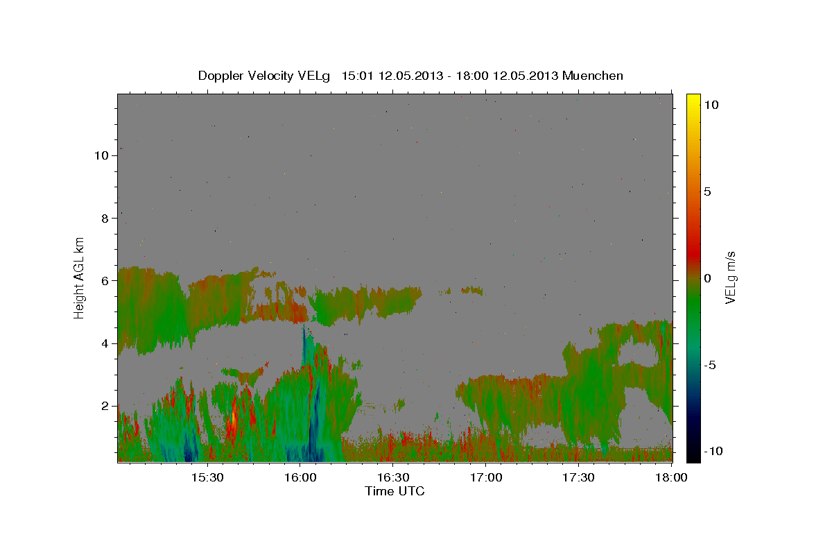Viewport: 832px width, 555px height.
Task: Select the height tick label 2
Action: (104, 405)
